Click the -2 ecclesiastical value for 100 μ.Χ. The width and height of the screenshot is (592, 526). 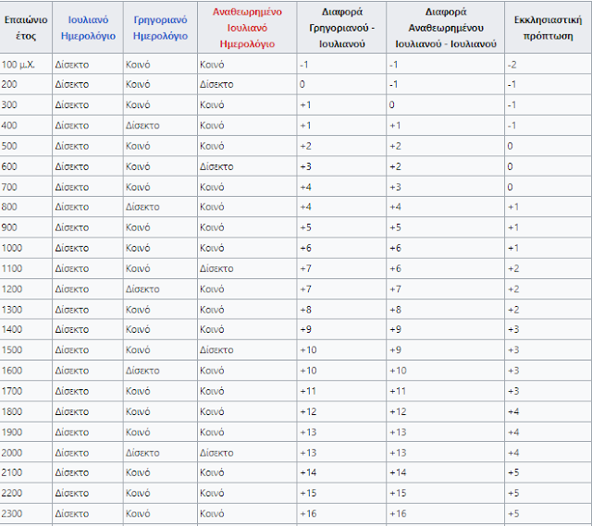pos(512,65)
